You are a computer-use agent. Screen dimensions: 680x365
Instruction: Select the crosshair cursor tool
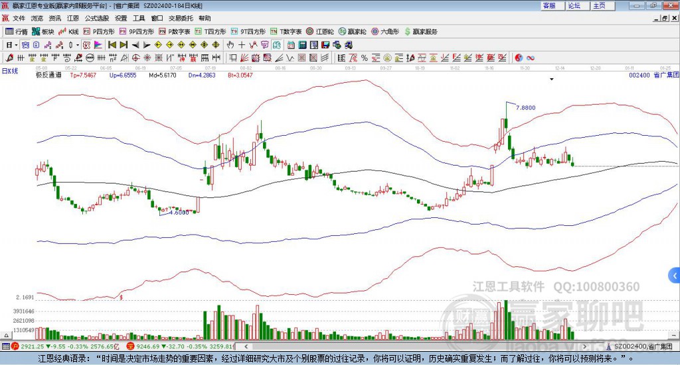[x=242, y=44]
